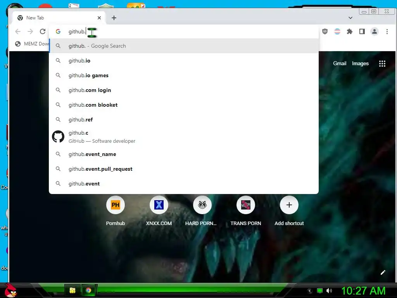The width and height of the screenshot is (397, 298).
Task: Select the GitHub Software developer suggestion
Action: point(184,137)
